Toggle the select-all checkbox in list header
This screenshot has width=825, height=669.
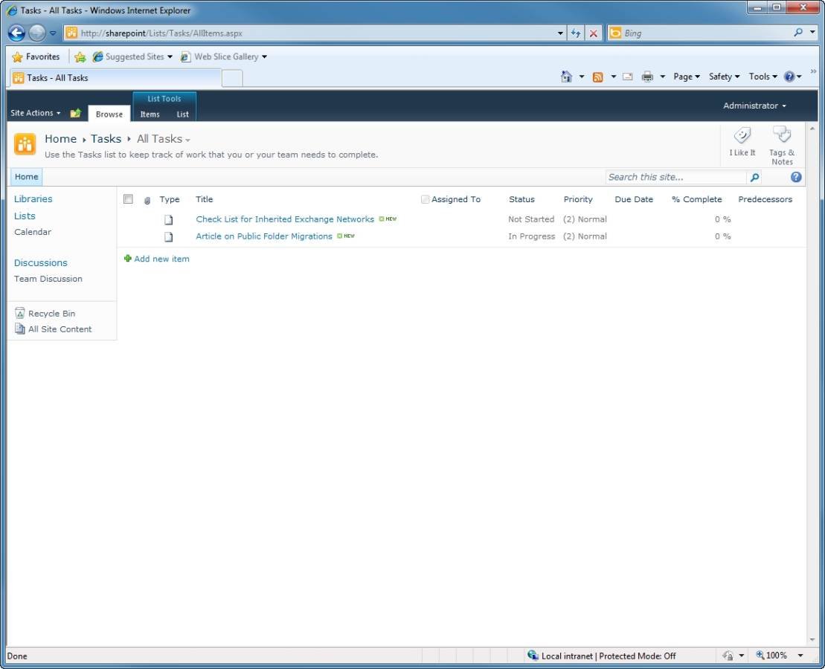coord(128,199)
